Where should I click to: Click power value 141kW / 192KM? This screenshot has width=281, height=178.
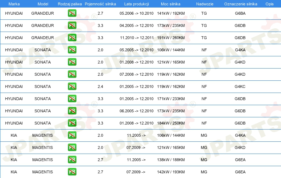pyautogui.click(x=171, y=13)
